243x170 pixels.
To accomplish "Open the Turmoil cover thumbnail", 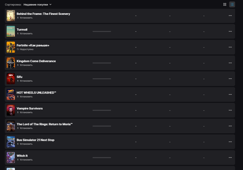I will pyautogui.click(x=11, y=31).
